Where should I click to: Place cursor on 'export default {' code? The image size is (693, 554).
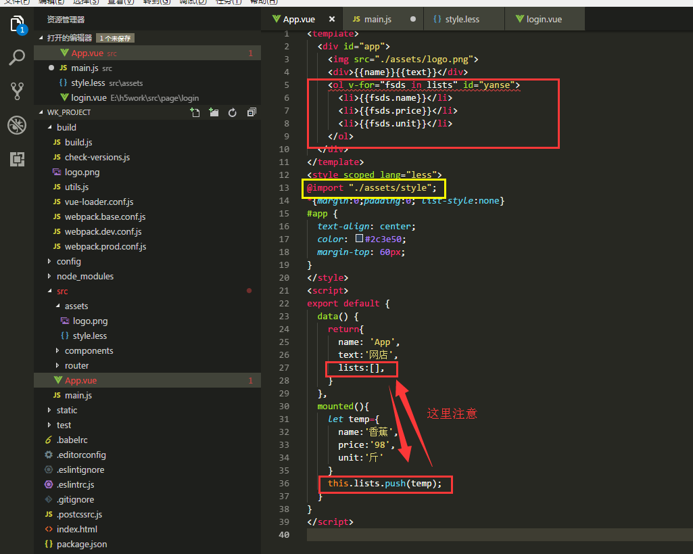pos(348,304)
